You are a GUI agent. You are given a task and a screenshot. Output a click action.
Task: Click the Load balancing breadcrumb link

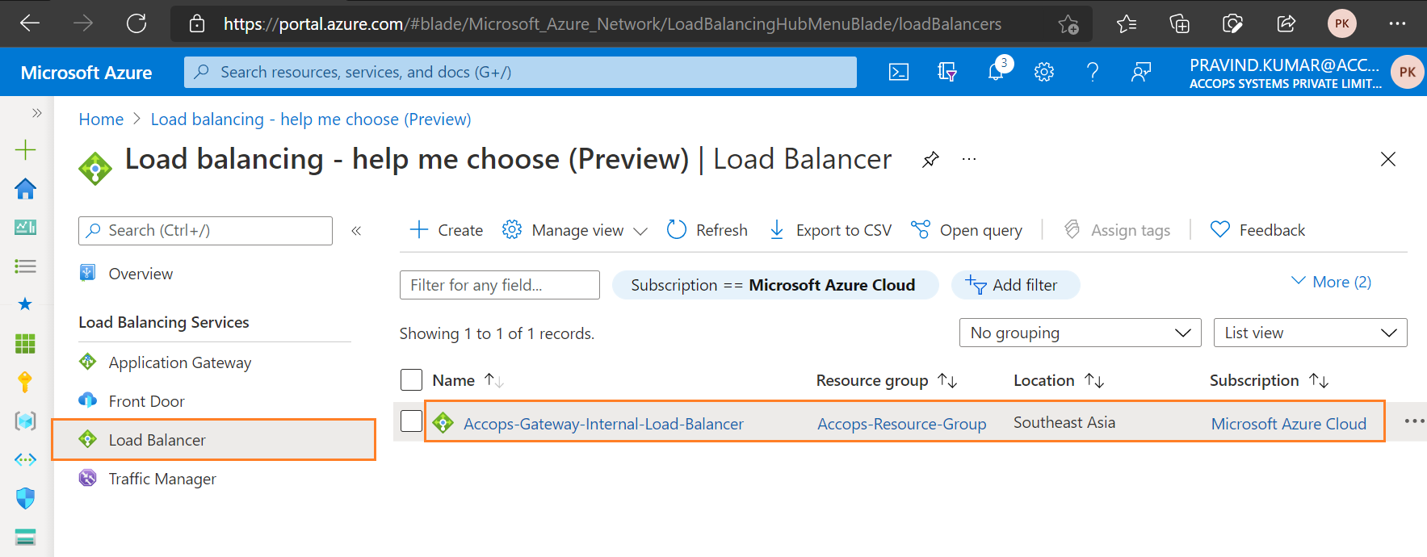pos(311,119)
